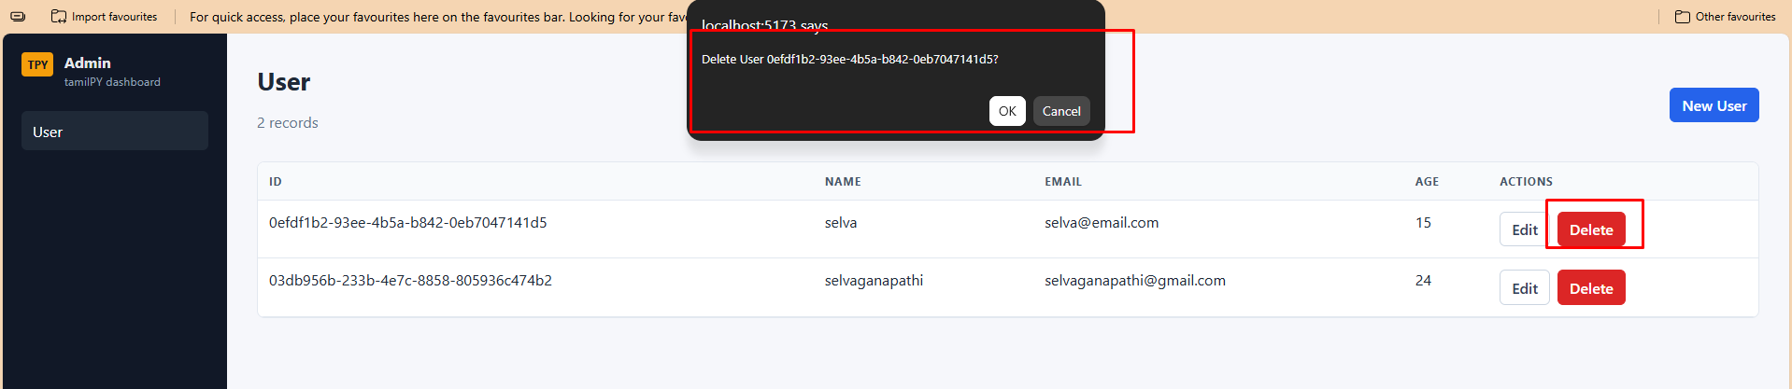Click the name cell selva

[841, 222]
